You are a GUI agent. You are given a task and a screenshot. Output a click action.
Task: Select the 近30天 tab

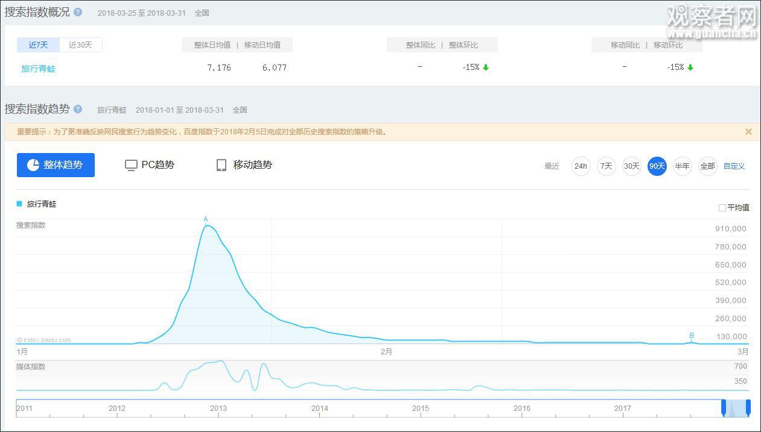point(81,45)
